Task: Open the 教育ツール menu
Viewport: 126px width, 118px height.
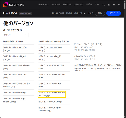Action: point(67,5)
